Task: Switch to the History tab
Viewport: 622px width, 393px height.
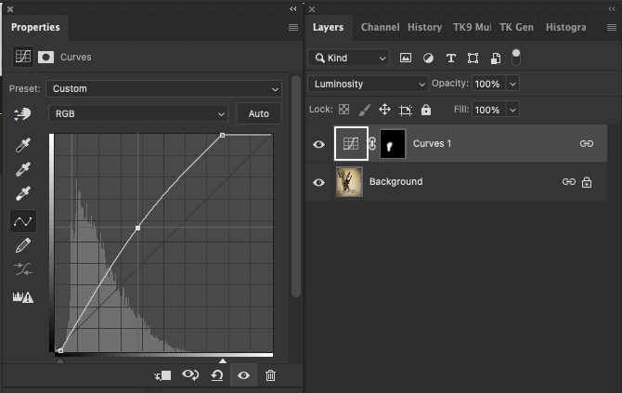Action: coord(424,28)
